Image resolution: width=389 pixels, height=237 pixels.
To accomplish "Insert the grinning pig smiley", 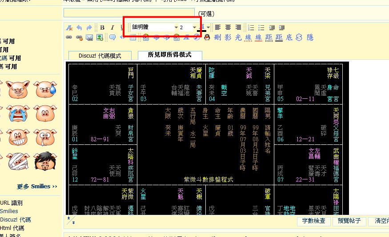I will point(18,137).
